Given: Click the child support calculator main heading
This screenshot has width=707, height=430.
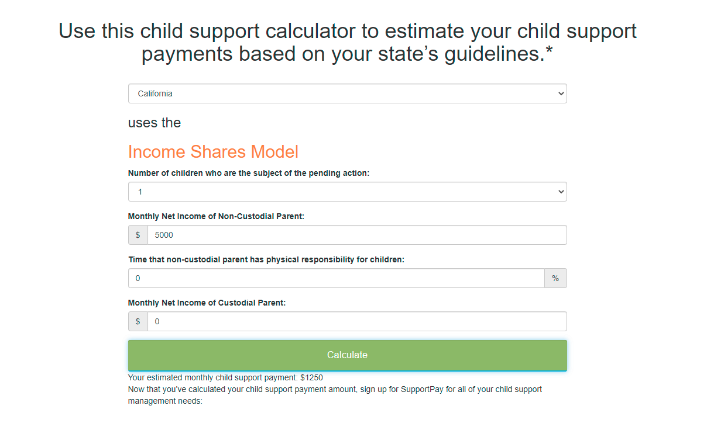Looking at the screenshot, I should click(348, 41).
